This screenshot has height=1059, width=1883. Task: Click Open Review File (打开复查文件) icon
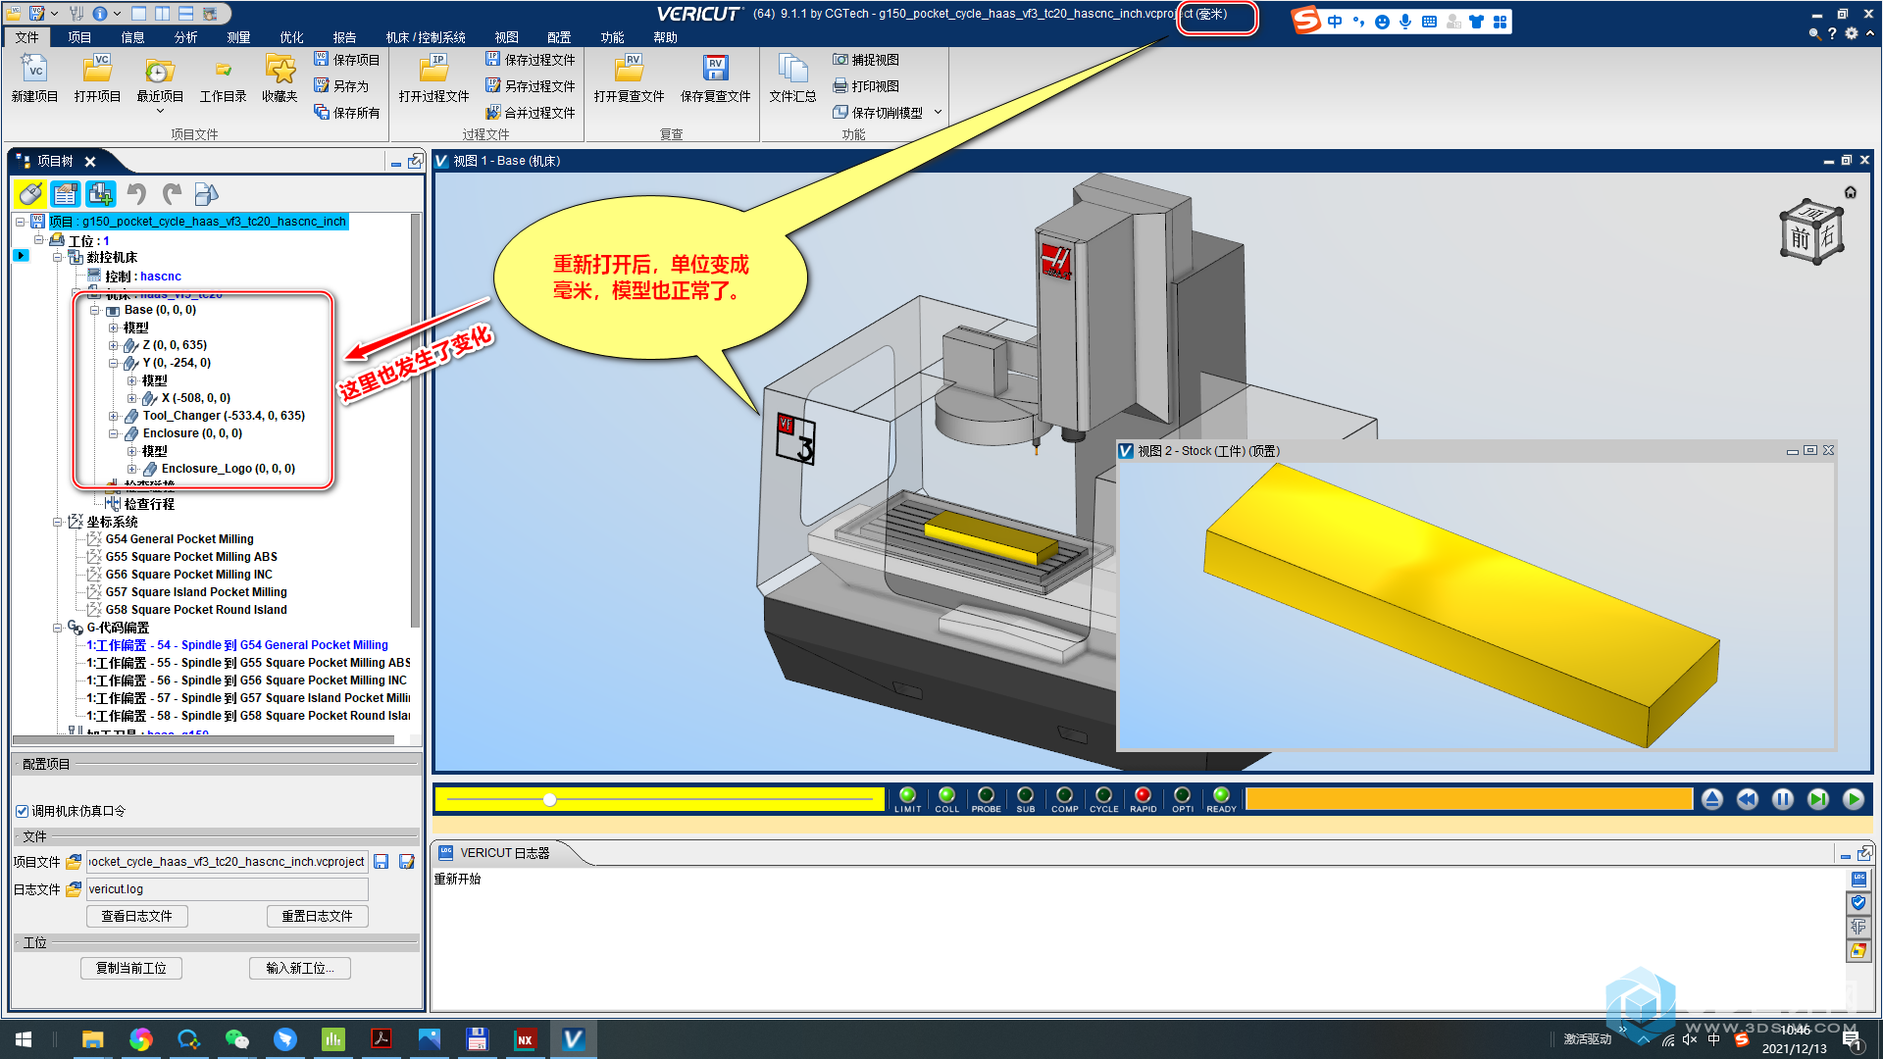click(x=629, y=77)
